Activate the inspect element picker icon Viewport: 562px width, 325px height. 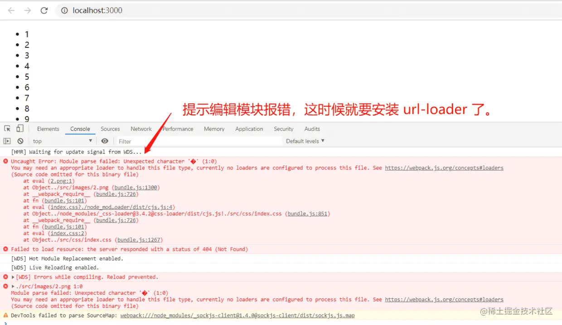point(7,129)
